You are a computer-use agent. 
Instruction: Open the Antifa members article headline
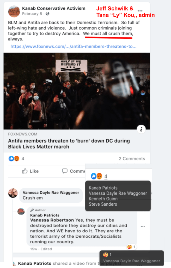69,144
